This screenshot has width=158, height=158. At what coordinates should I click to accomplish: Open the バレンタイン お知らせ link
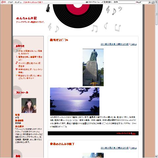coord(30,71)
